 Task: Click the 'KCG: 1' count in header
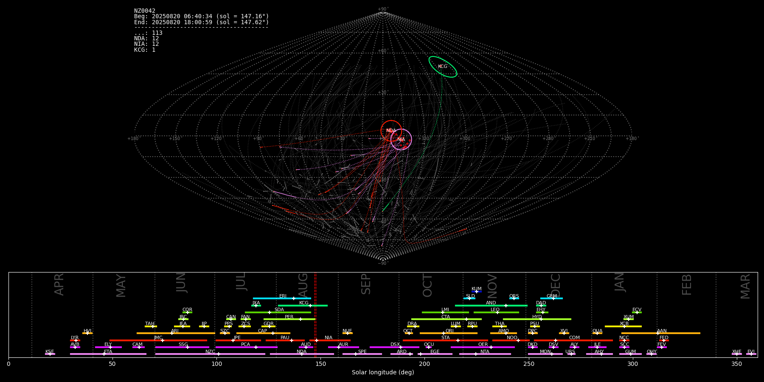coord(145,50)
